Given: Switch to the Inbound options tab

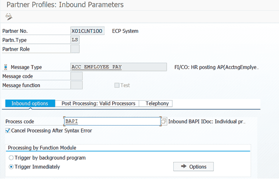Looking at the screenshot, I should click(x=30, y=103).
